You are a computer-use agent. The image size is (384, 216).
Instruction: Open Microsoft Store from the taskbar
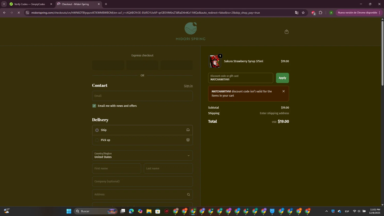158,211
